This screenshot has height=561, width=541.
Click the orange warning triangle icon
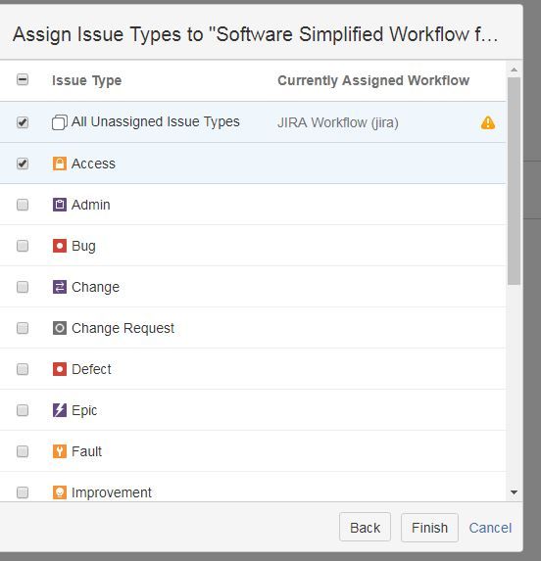[488, 122]
